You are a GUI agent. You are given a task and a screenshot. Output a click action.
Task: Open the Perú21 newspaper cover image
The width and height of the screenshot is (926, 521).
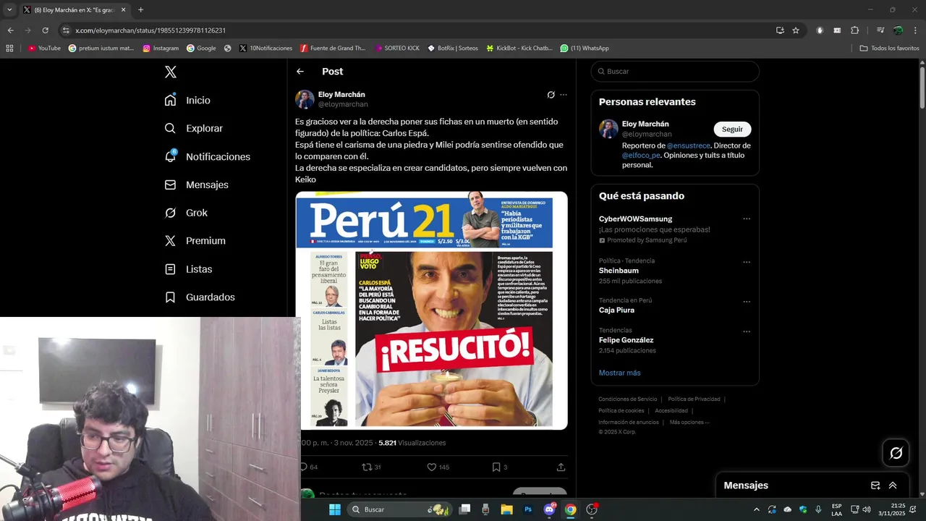[x=431, y=310]
